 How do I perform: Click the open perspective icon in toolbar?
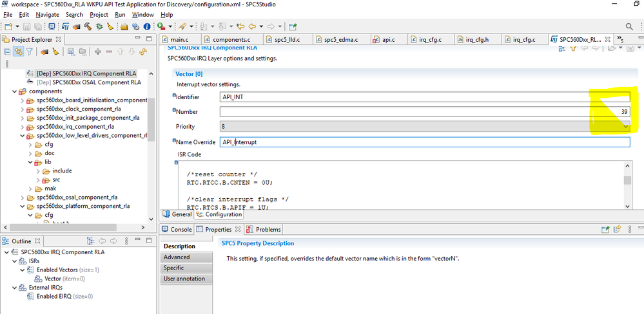(x=293, y=26)
